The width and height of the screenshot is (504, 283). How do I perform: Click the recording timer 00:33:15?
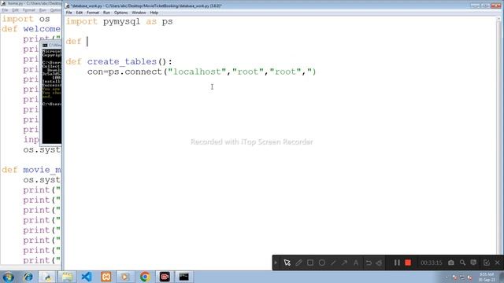tap(432, 263)
